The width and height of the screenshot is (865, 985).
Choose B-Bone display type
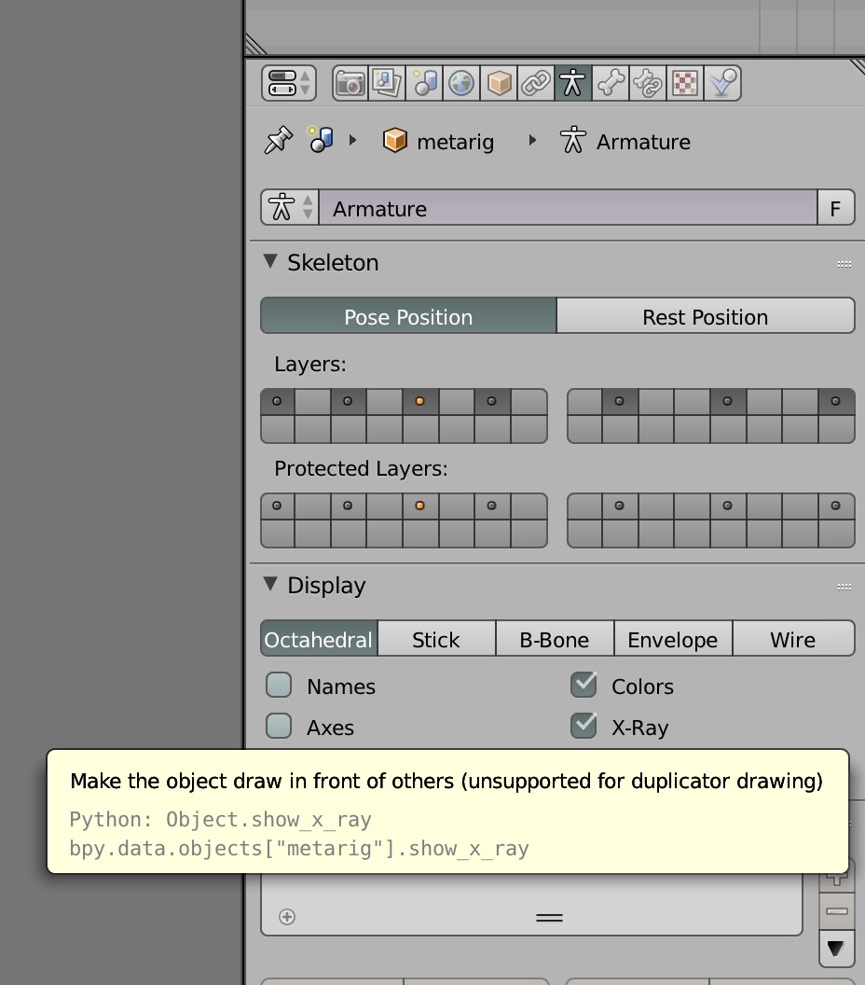tap(555, 639)
